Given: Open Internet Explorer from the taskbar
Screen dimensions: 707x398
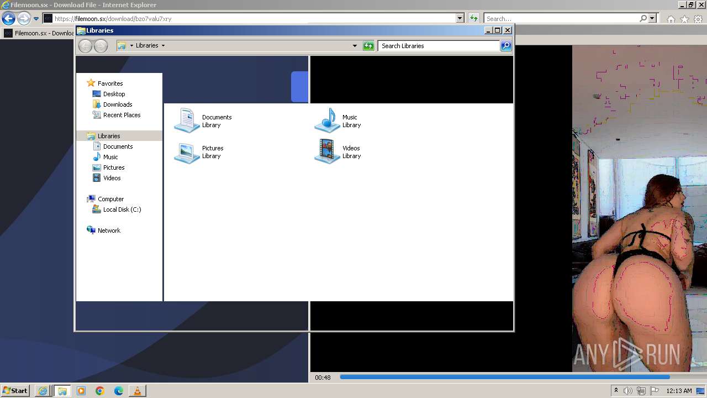Looking at the screenshot, I should click(x=43, y=391).
